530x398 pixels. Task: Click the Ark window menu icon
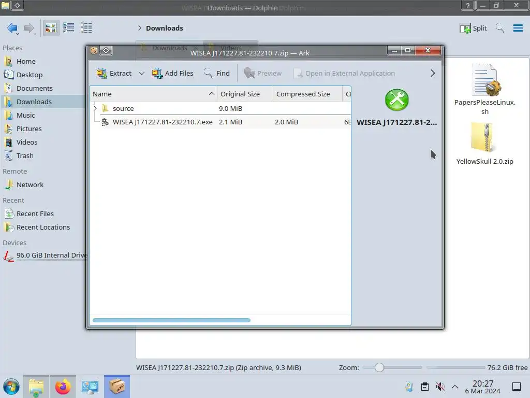coord(94,50)
